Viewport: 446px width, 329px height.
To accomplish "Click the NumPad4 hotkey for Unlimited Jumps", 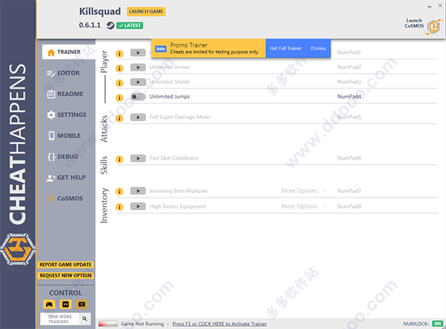I will coord(349,97).
